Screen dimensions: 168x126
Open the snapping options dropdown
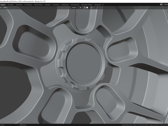click(88, 7)
